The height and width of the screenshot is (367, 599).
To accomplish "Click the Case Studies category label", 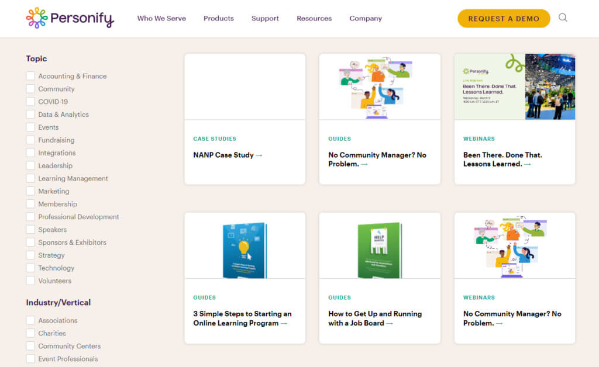I will (215, 139).
